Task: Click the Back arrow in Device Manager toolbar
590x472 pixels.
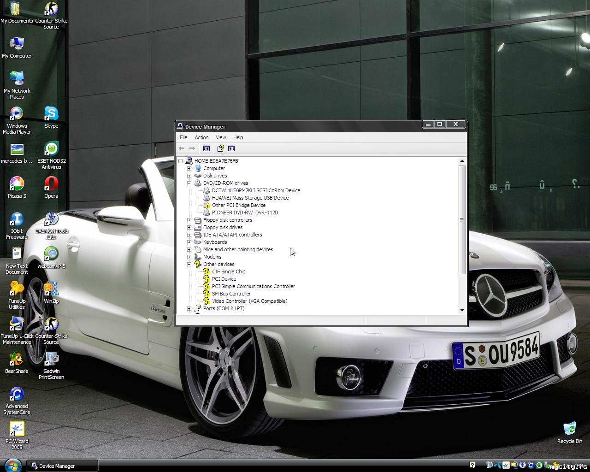Action: click(x=182, y=148)
